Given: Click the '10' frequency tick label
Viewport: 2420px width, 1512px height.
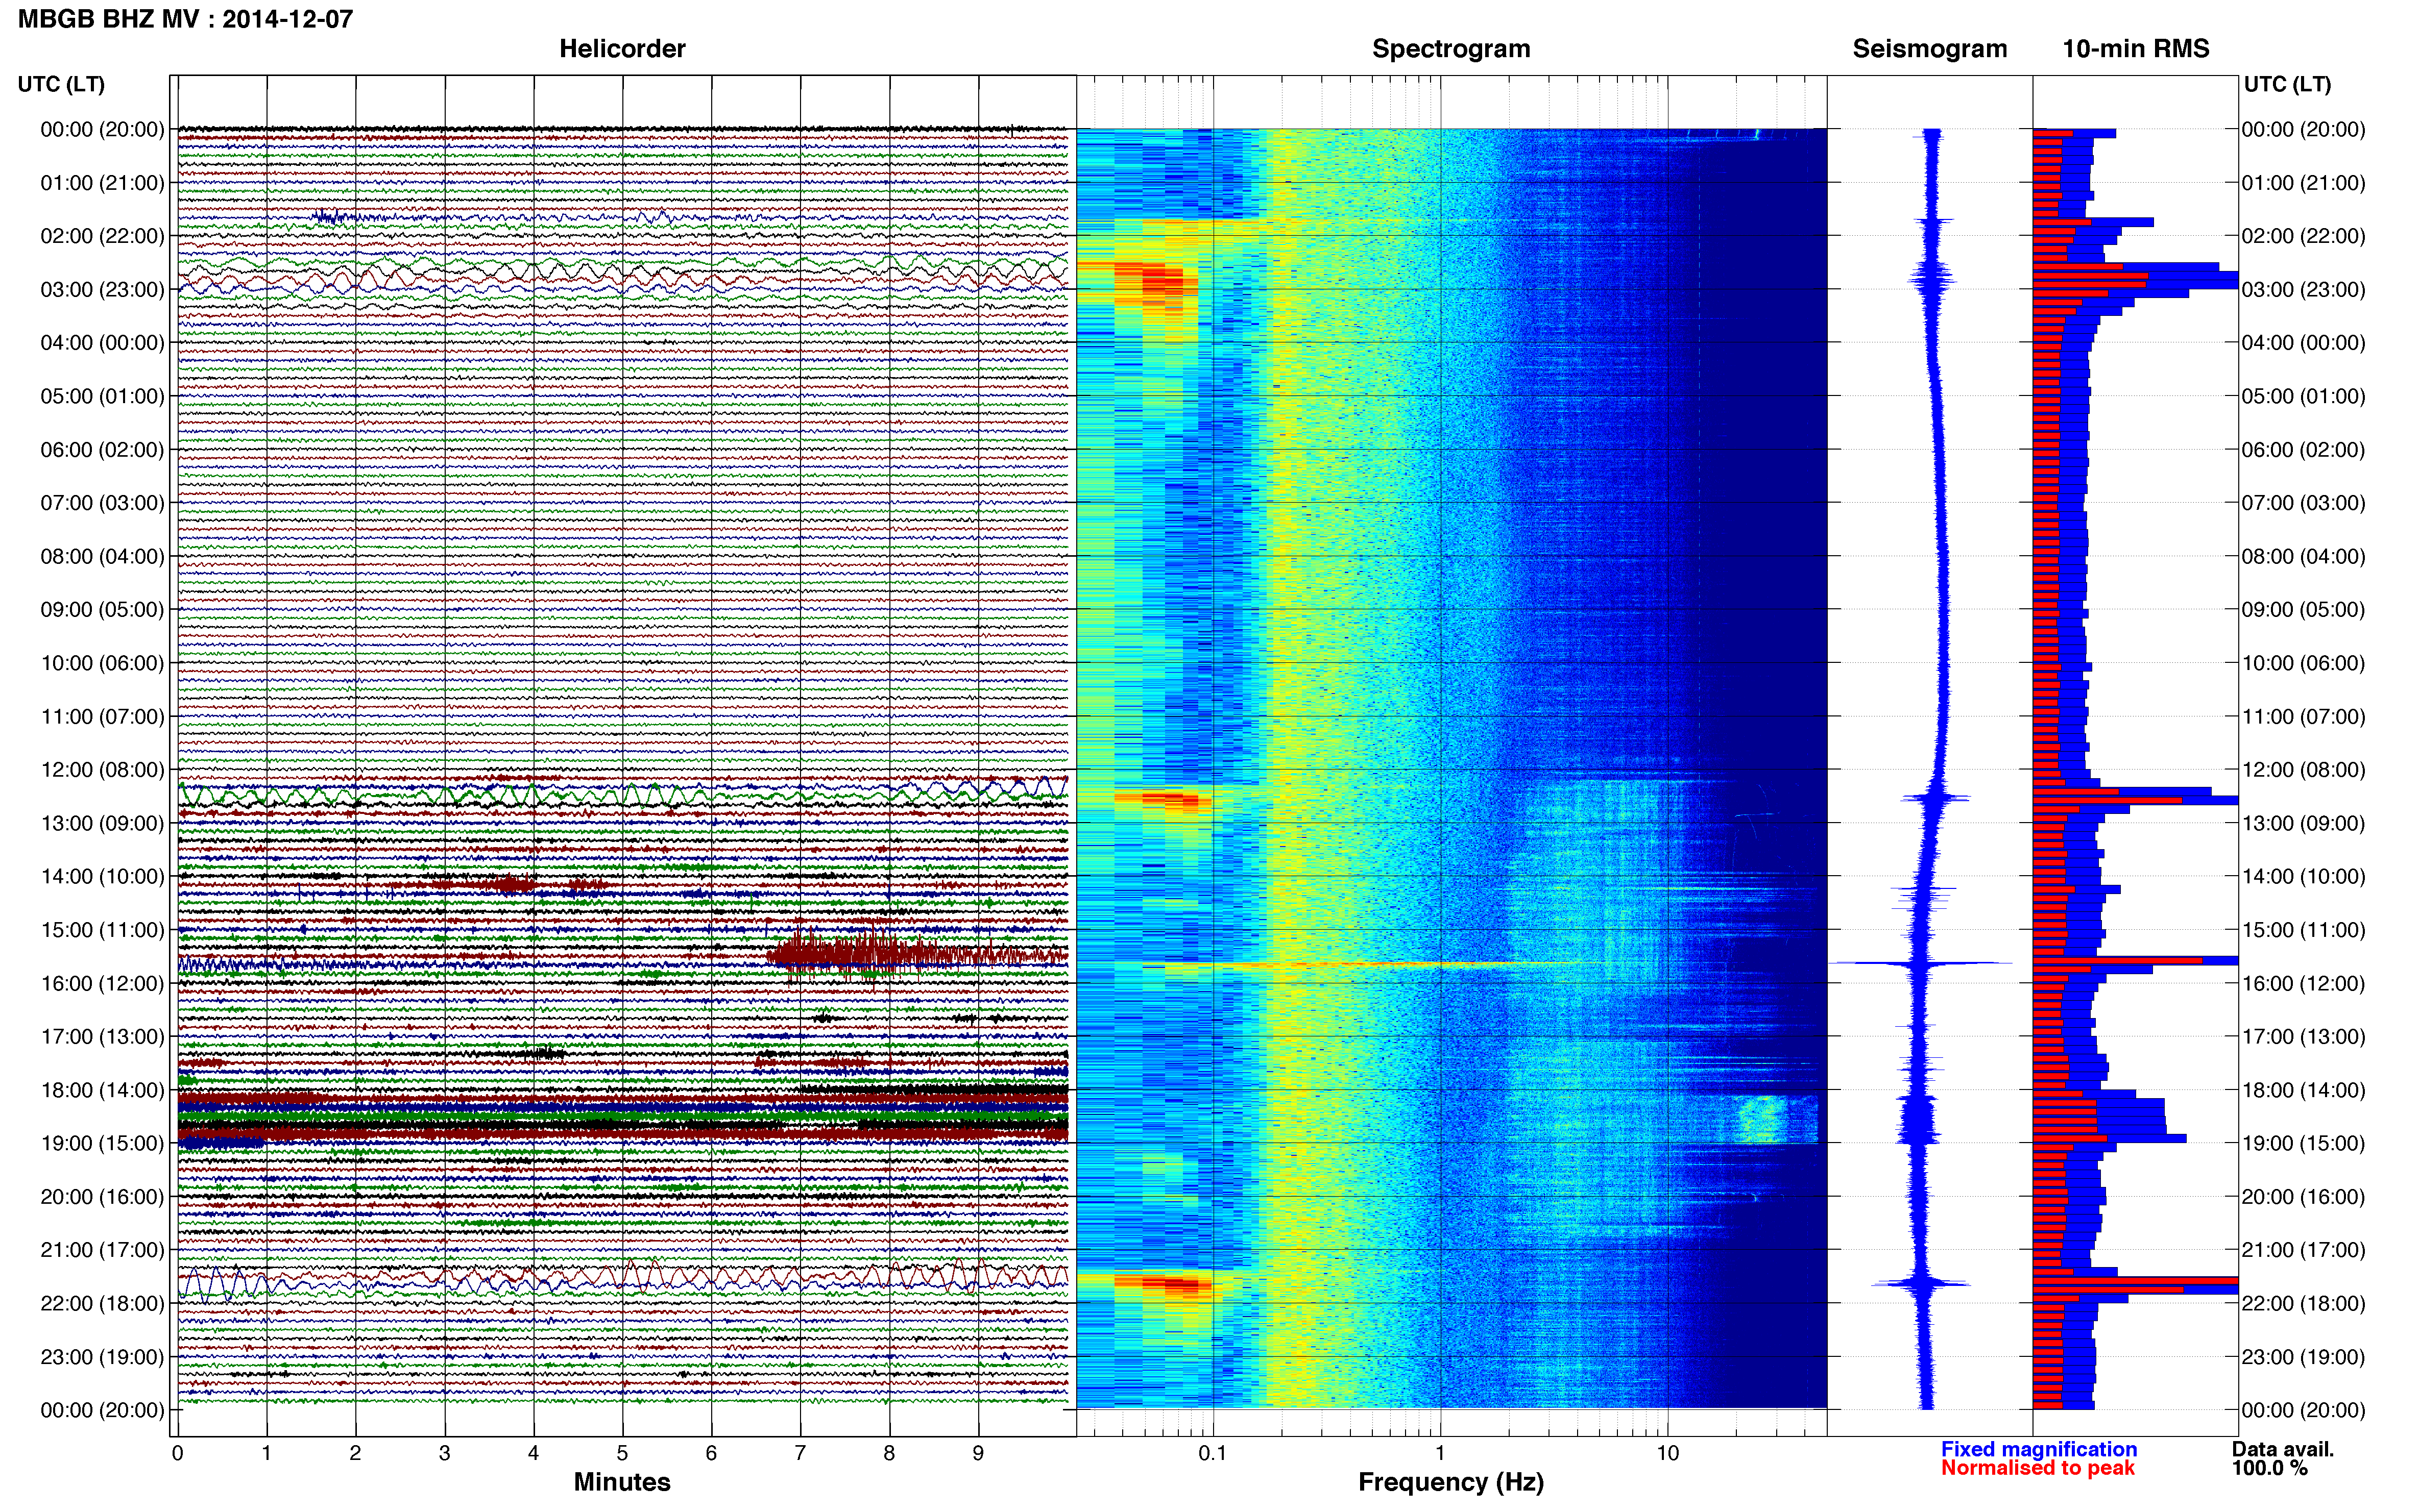Looking at the screenshot, I should point(1667,1453).
